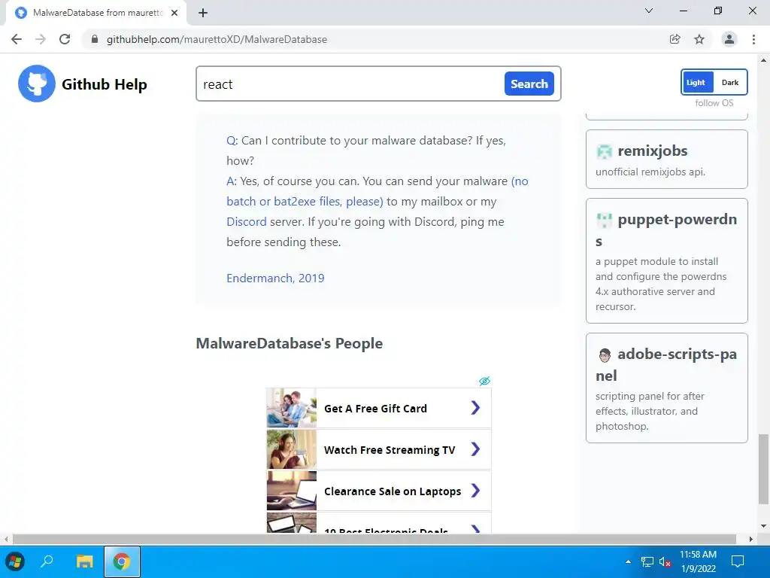View site info via the lock icon
The height and width of the screenshot is (578, 770).
(x=95, y=39)
